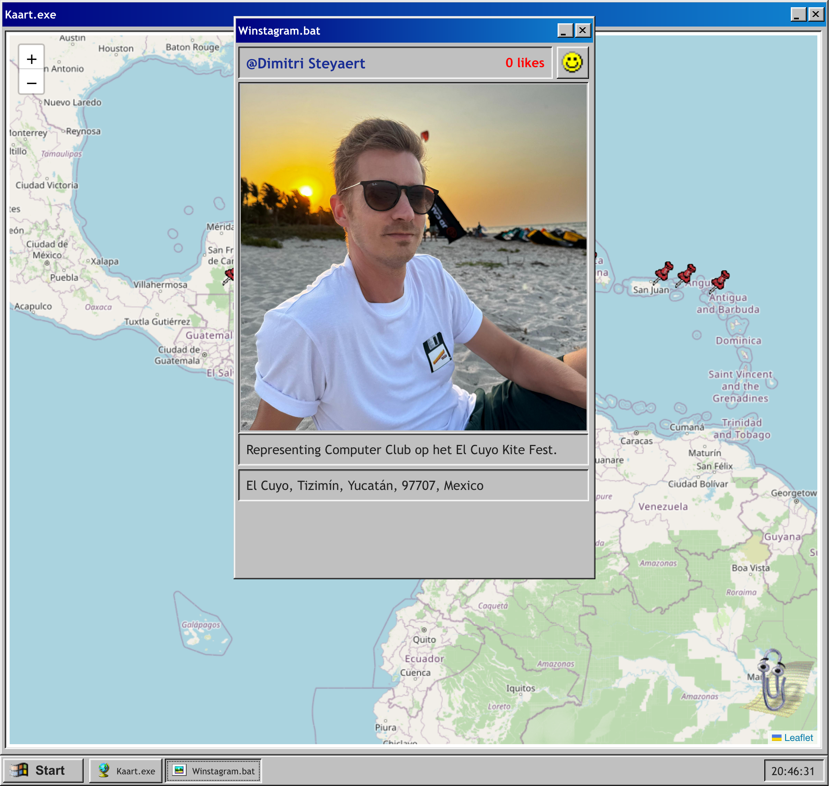This screenshot has height=786, width=829.
Task: Click the globe icon in the Kaart.exe taskbar item
Action: pos(104,770)
